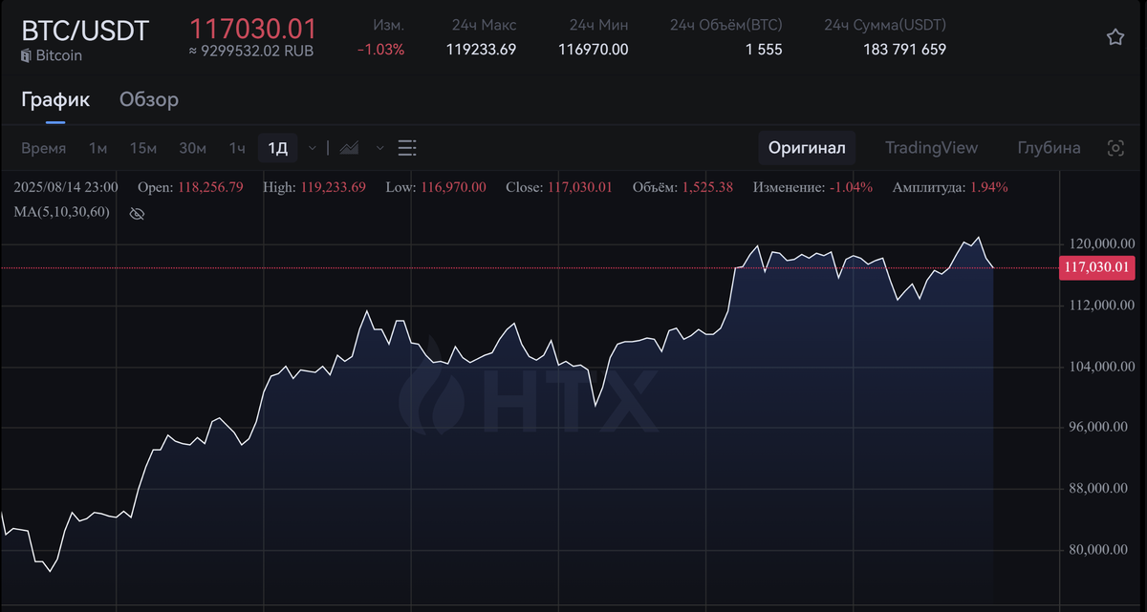Select the 1м timeframe
The height and width of the screenshot is (612, 1147).
pos(97,148)
